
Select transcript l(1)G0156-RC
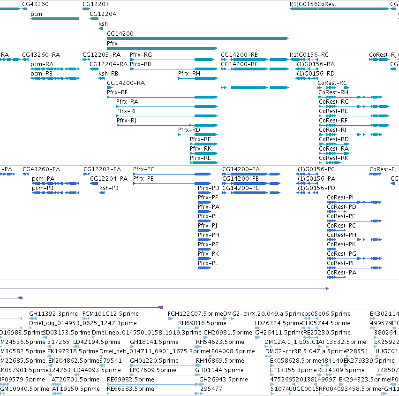pos(304,60)
